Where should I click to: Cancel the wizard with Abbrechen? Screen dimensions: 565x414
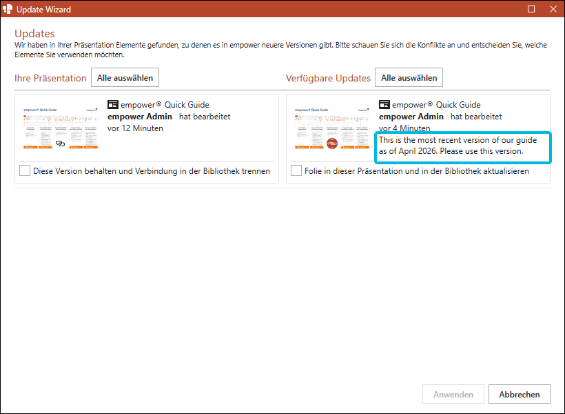(520, 394)
